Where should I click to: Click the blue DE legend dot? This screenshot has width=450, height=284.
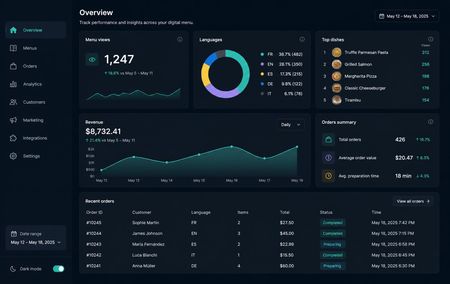[262, 84]
